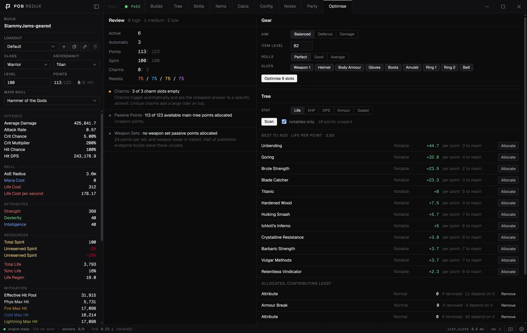Select the Armour tree stat
This screenshot has width=527, height=333.
[x=344, y=110]
